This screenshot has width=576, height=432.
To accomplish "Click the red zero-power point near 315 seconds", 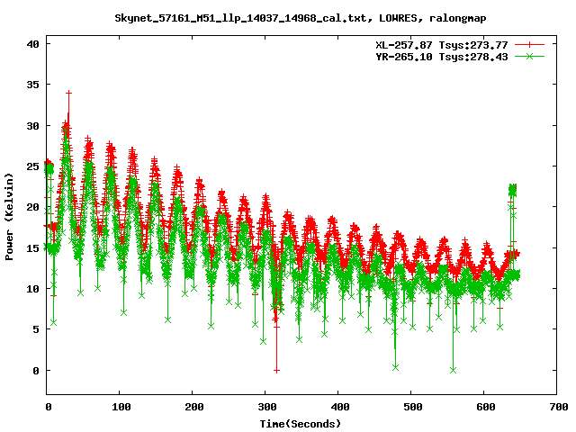I will click(276, 371).
